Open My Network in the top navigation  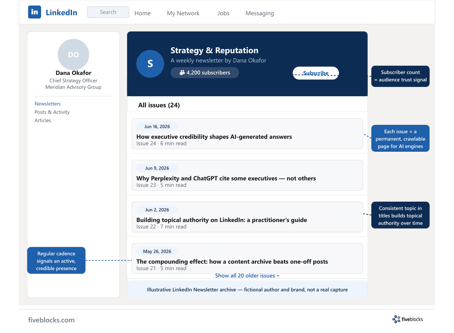[183, 13]
